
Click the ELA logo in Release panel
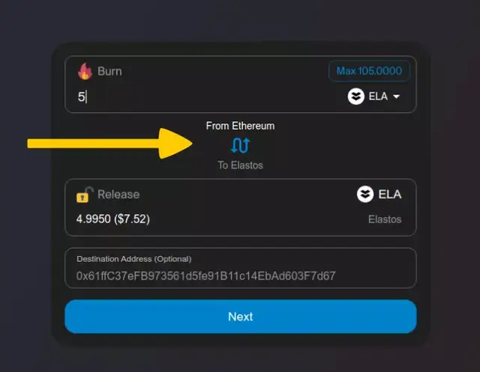(x=365, y=195)
